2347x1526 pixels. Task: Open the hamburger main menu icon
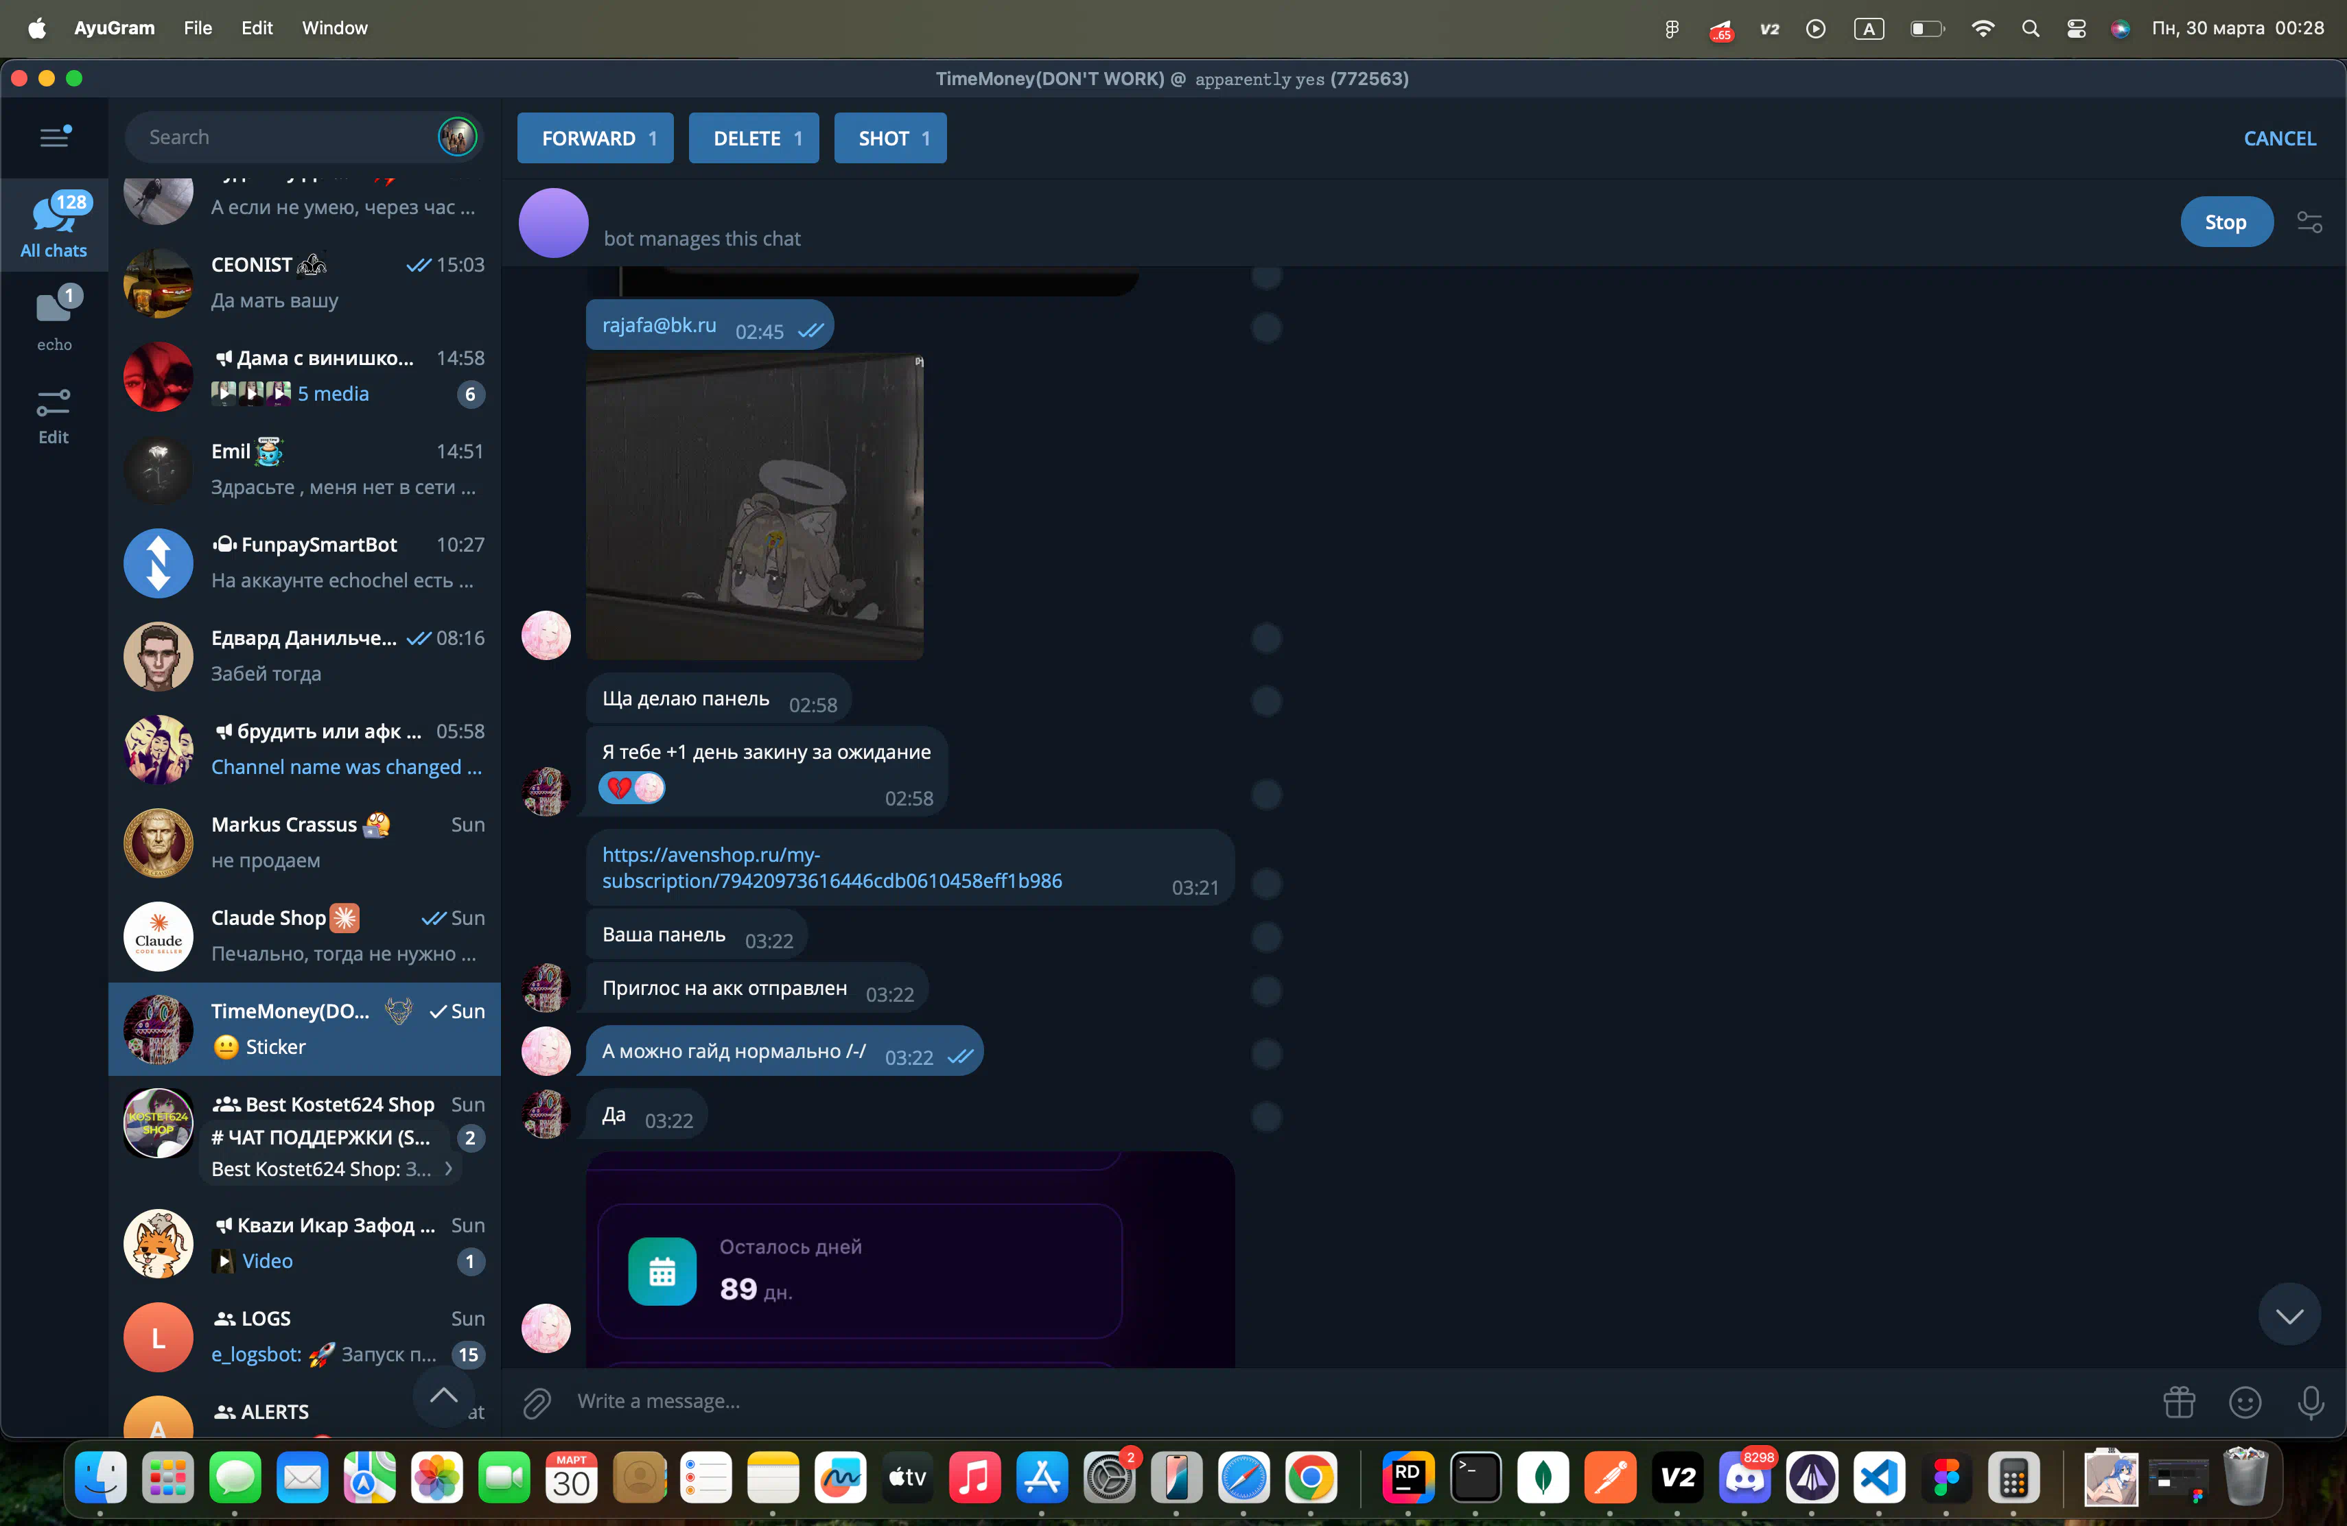54,137
